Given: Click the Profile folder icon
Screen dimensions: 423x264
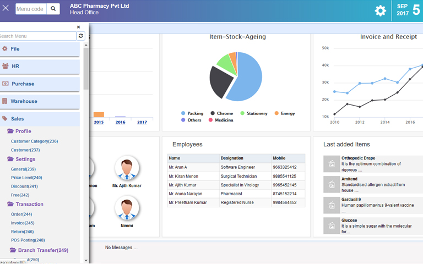Looking at the screenshot, I should 10,131.
